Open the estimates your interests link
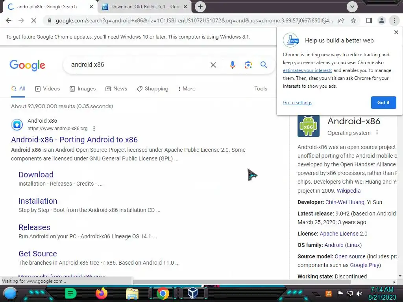Image resolution: width=403 pixels, height=302 pixels. pos(307,70)
